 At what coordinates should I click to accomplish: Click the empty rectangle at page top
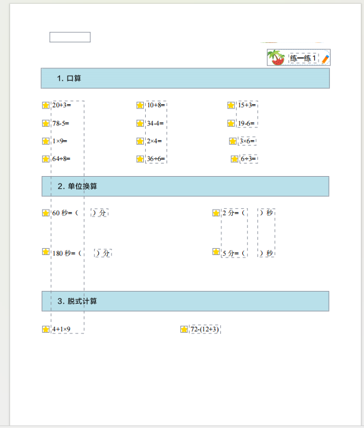(x=70, y=37)
